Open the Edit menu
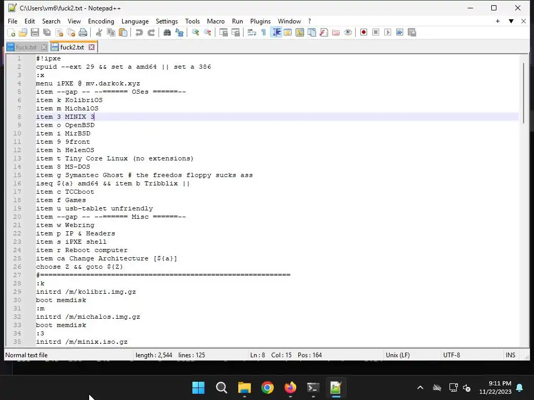Viewport: 534px width, 400px height. (x=30, y=21)
